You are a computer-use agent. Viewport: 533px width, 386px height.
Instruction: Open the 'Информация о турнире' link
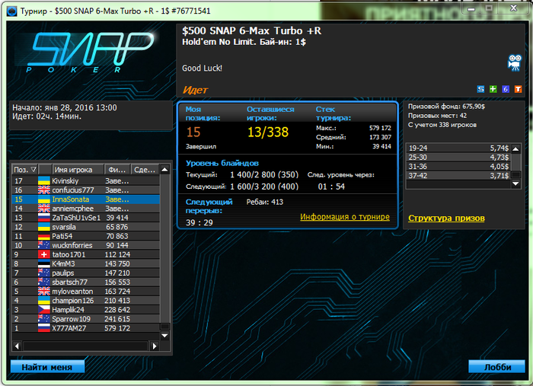(345, 217)
